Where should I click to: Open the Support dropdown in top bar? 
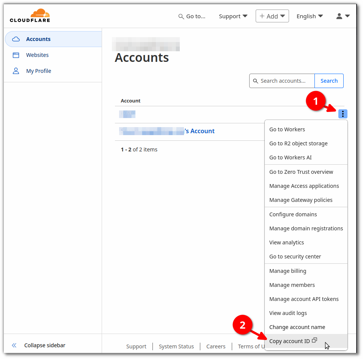[x=233, y=16]
